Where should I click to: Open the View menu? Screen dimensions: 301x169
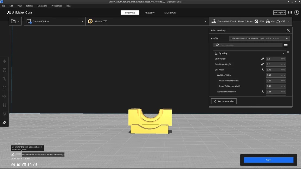point(20,6)
